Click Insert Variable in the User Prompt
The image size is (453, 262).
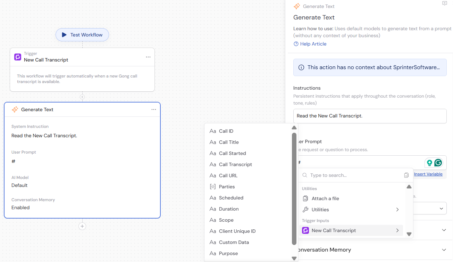(x=428, y=174)
